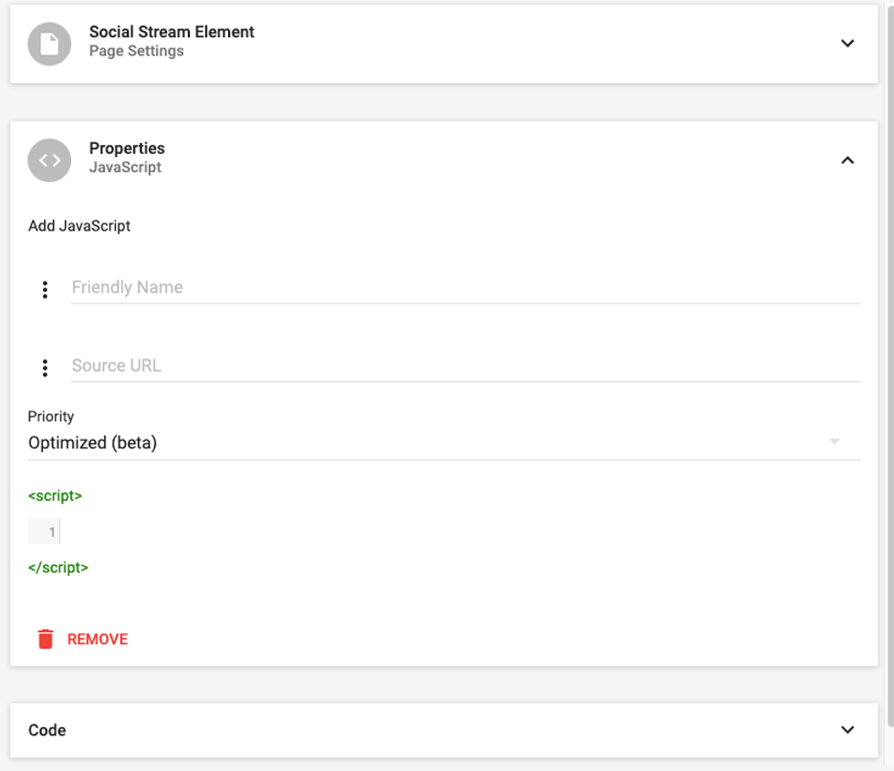The height and width of the screenshot is (771, 894).
Task: Click the REMOVE button label
Action: click(98, 640)
